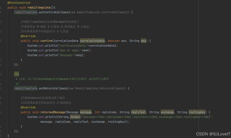The image size is (231, 138).
Task: Click the highlighted msg parameter
Action: click(x=143, y=41)
